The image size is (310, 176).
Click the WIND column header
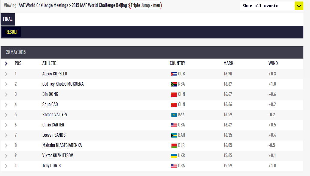coord(273,63)
